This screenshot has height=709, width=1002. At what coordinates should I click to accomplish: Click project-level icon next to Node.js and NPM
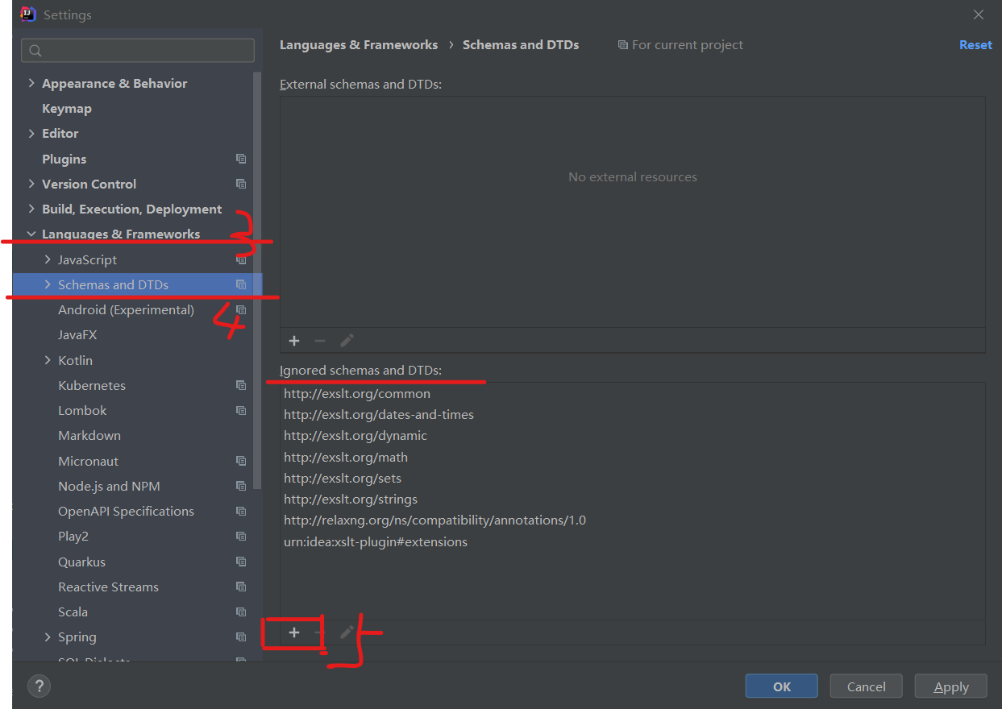tap(240, 486)
